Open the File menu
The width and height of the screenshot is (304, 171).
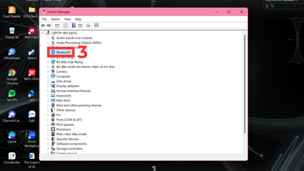pyautogui.click(x=45, y=19)
